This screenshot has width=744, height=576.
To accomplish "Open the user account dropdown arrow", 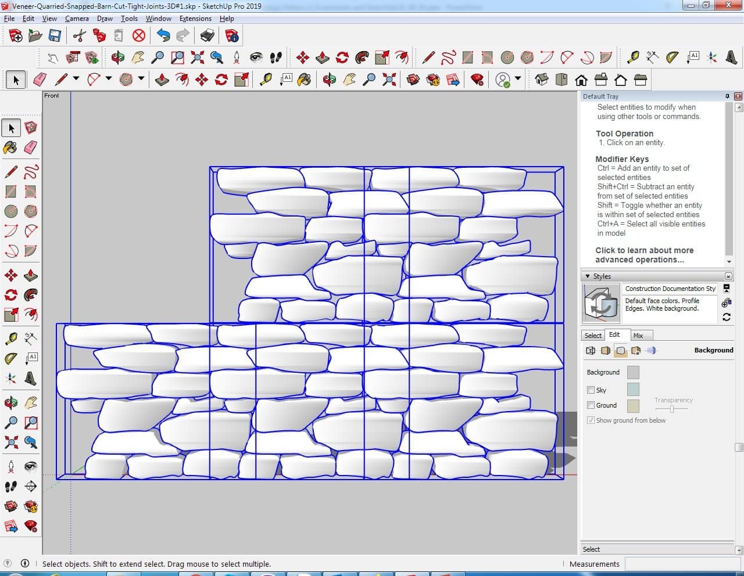I will coord(517,79).
